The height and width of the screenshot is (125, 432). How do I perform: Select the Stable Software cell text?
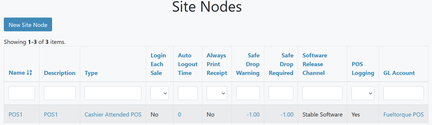(x=322, y=114)
